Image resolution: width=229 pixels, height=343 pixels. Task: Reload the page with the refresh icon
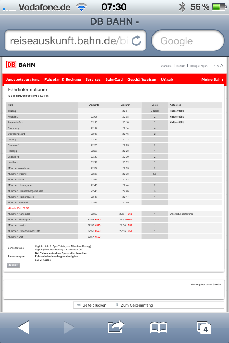pos(136,41)
